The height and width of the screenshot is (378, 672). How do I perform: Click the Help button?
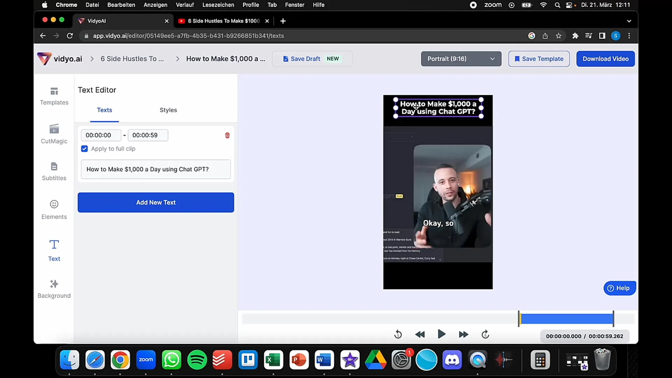pyautogui.click(x=618, y=288)
